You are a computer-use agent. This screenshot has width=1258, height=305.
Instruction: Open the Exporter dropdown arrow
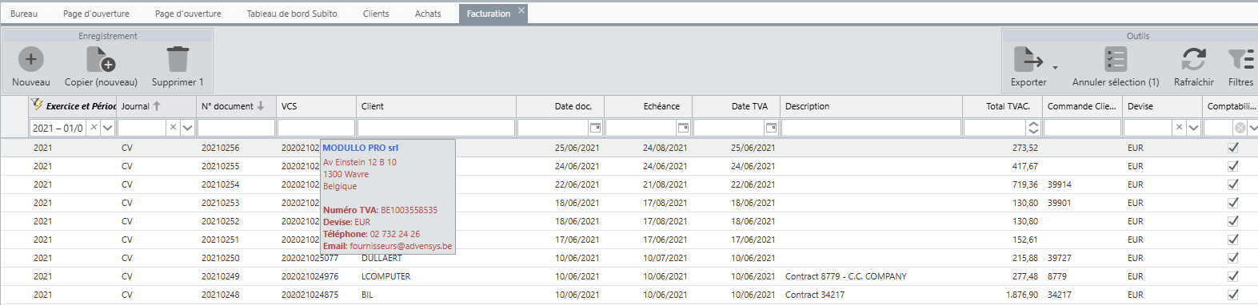1055,68
